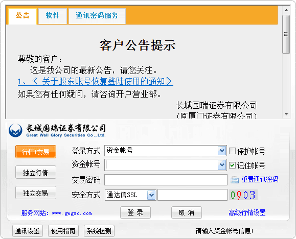This screenshot has width=296, height=239.
Task: Click the 长城国瑞证券有限公司 signature text
Action: pos(216,105)
